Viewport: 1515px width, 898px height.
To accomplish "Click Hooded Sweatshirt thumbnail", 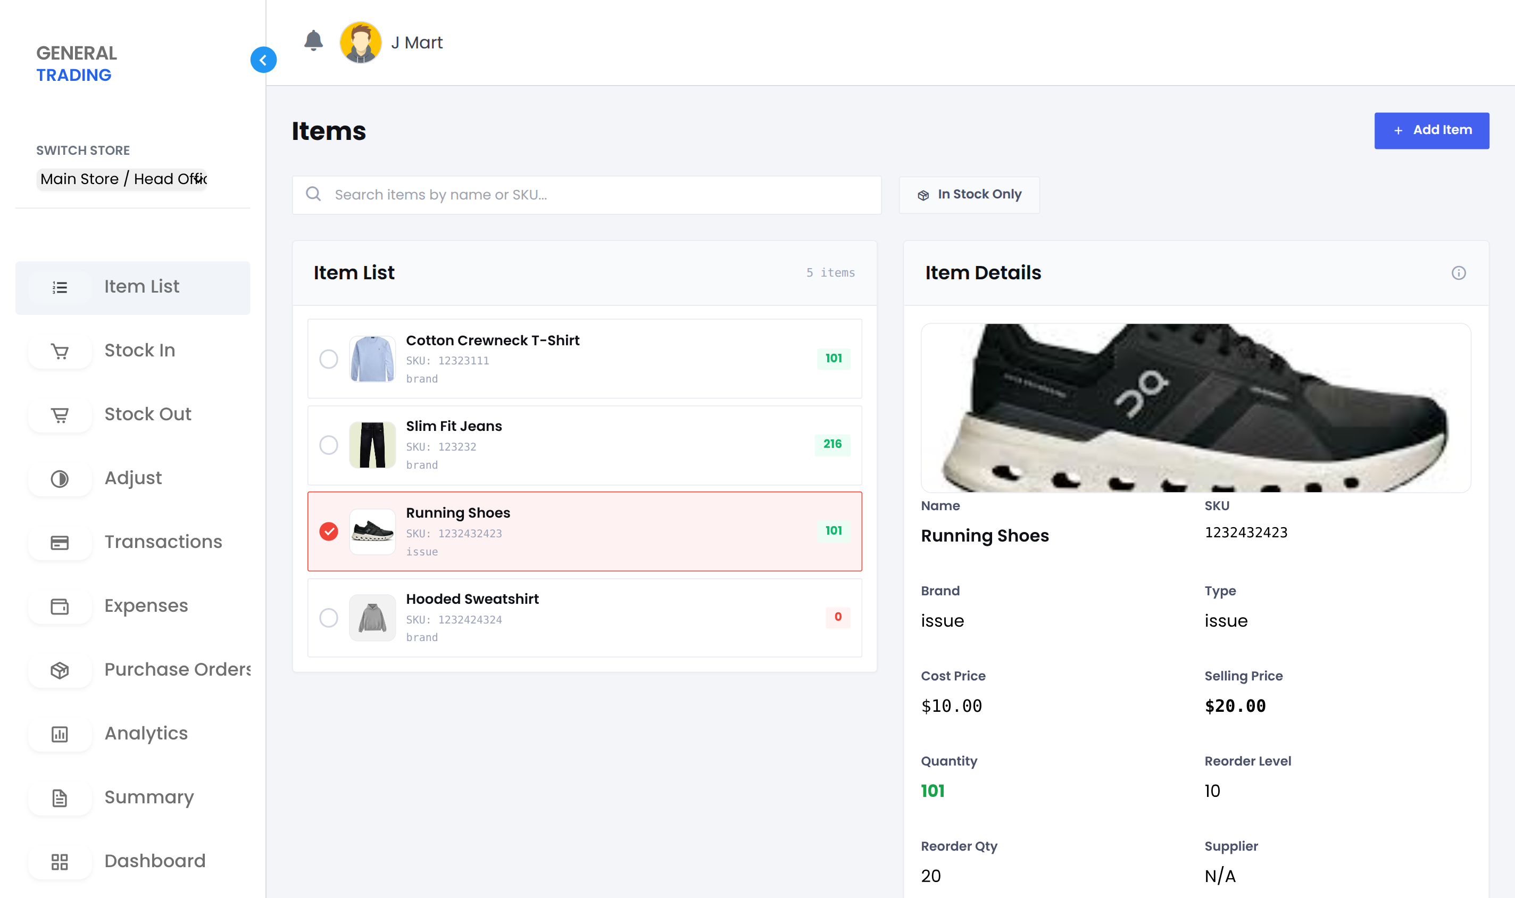I will pyautogui.click(x=372, y=617).
